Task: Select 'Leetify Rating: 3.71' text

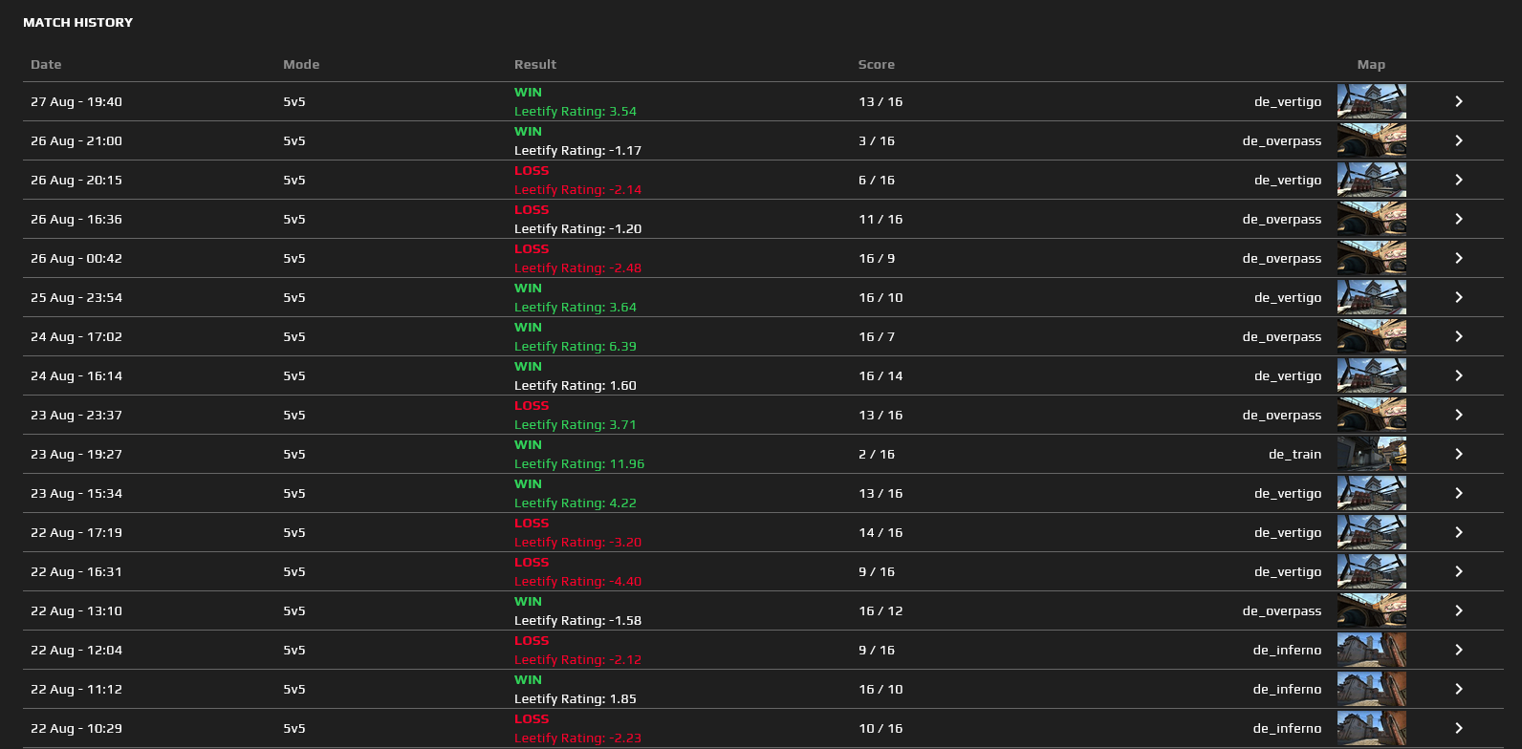Action: pos(576,424)
